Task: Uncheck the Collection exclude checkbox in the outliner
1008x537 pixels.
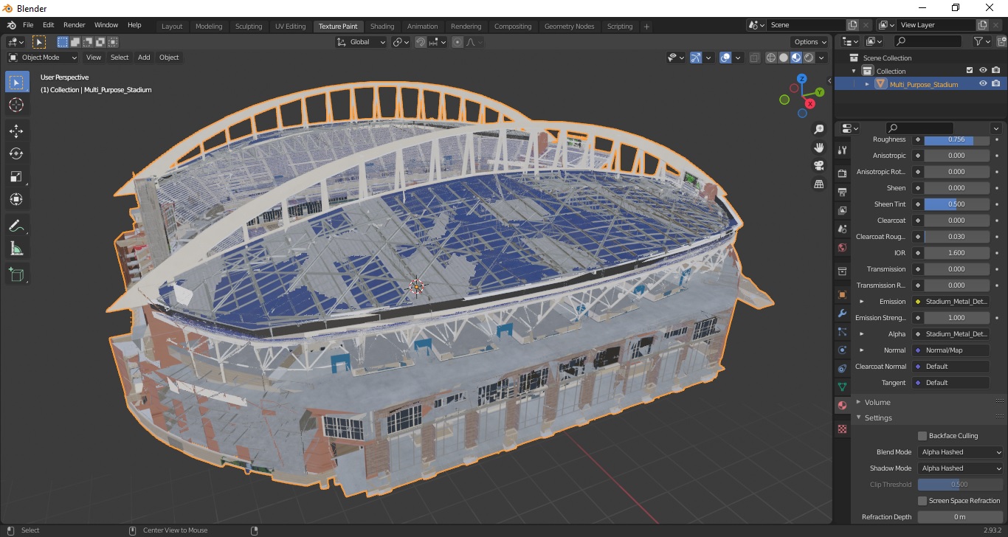Action: [970, 71]
